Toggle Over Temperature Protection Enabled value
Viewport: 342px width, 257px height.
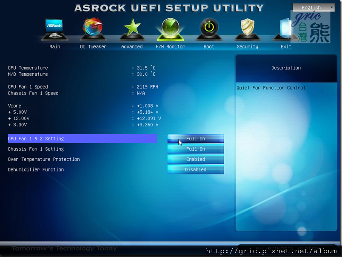(196, 159)
